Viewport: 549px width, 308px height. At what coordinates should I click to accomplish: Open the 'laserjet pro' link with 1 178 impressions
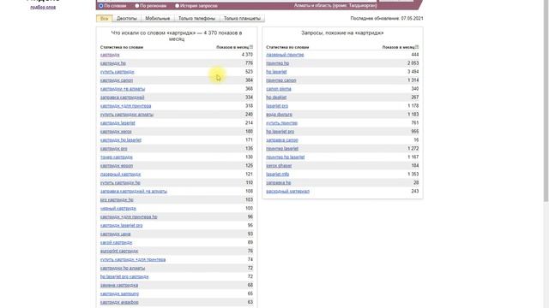pyautogui.click(x=277, y=106)
